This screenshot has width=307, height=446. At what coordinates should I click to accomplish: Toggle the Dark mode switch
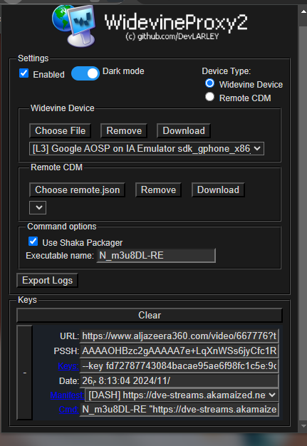(x=85, y=73)
